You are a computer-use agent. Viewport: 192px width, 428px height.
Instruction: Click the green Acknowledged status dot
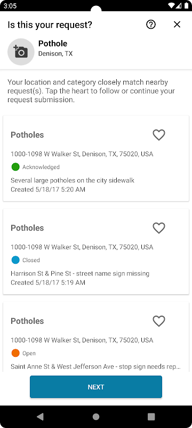tap(15, 167)
